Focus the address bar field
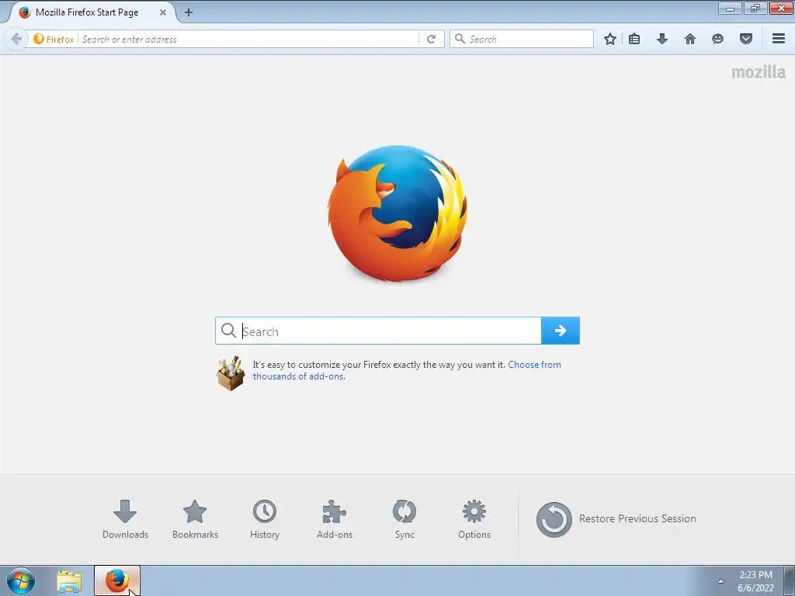 248,39
